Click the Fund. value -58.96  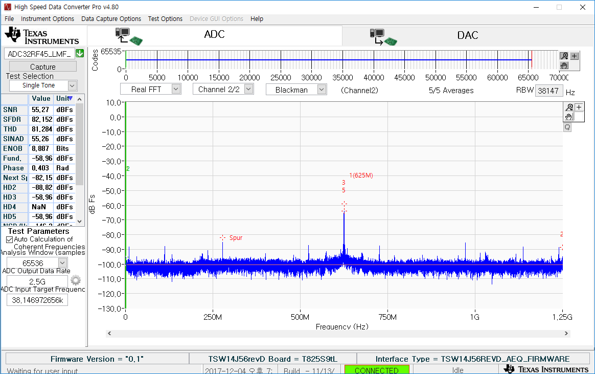(40, 158)
